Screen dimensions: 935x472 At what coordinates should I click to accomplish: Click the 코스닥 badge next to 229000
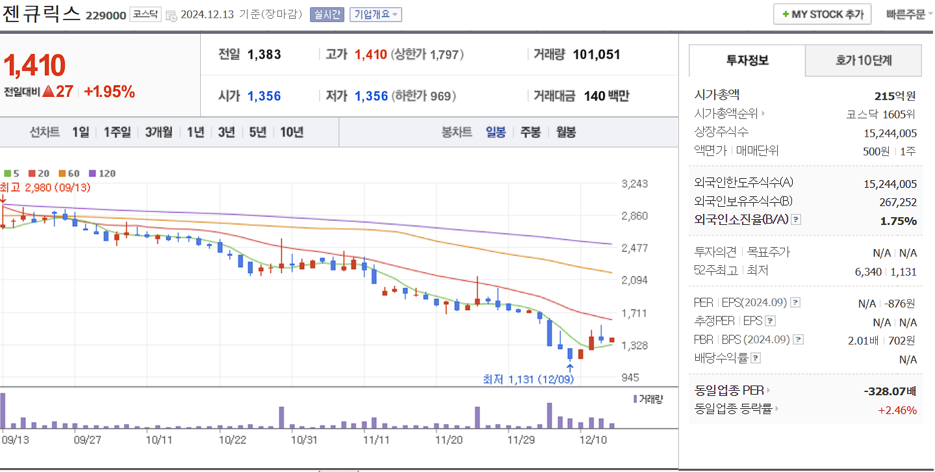point(146,14)
